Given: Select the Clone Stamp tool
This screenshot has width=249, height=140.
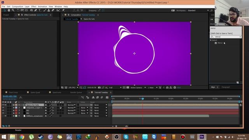Looking at the screenshot, I should point(49,10).
